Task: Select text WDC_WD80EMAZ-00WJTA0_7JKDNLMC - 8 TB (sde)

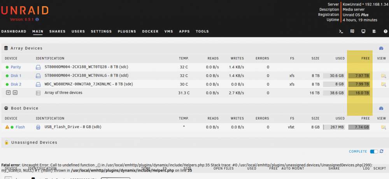Action: (89, 84)
